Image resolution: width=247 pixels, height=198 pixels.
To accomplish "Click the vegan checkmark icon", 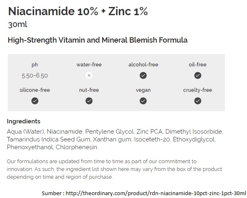I will pyautogui.click(x=143, y=101).
